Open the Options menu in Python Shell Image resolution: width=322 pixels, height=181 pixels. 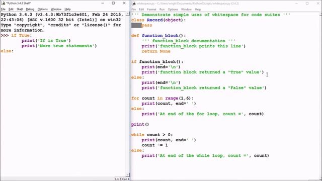click(42, 9)
